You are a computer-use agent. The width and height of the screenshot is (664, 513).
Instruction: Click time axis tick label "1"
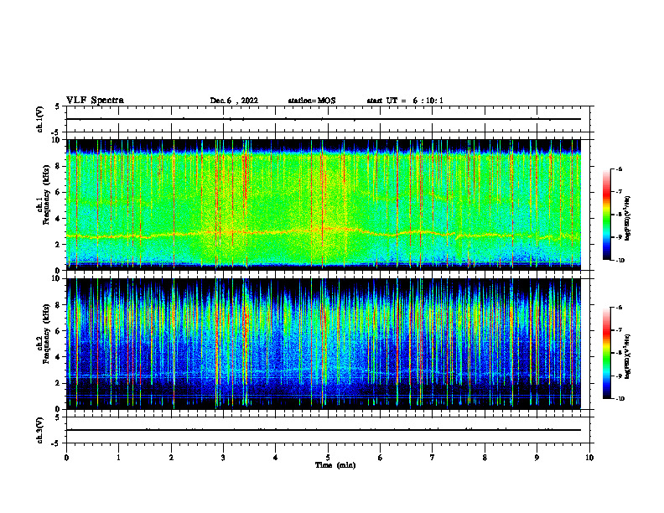pos(118,458)
